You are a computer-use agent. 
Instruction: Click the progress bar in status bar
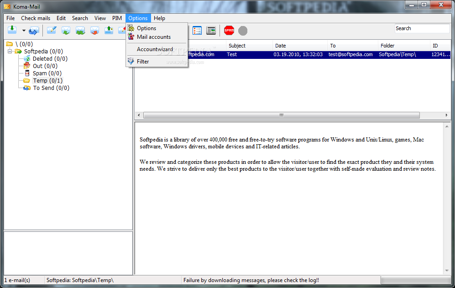click(416, 280)
